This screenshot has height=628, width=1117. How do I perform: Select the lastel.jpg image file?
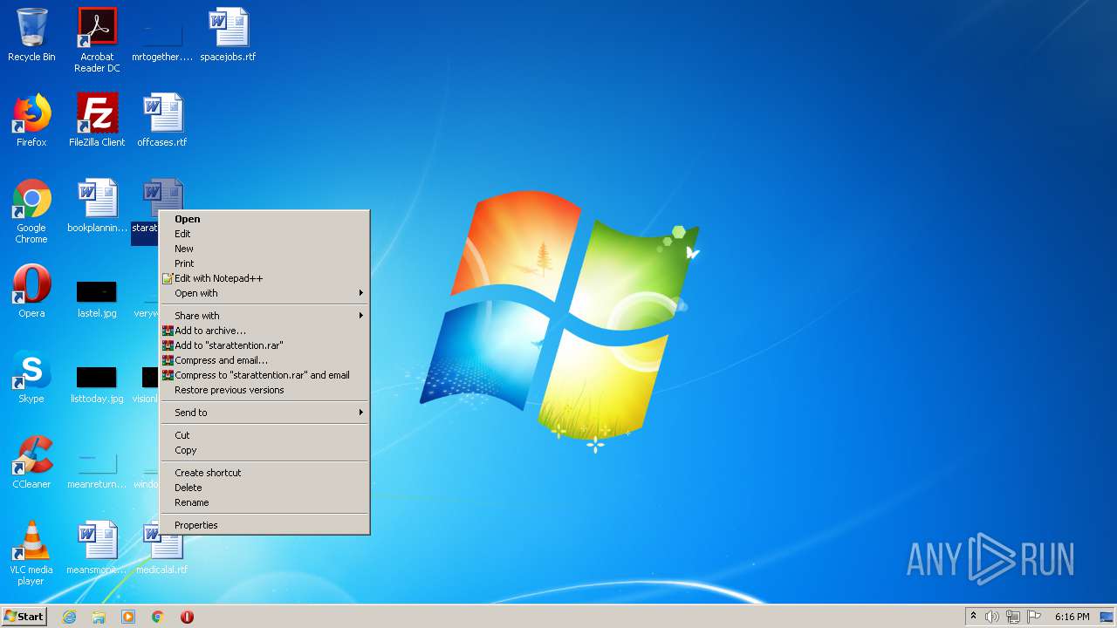(97, 298)
